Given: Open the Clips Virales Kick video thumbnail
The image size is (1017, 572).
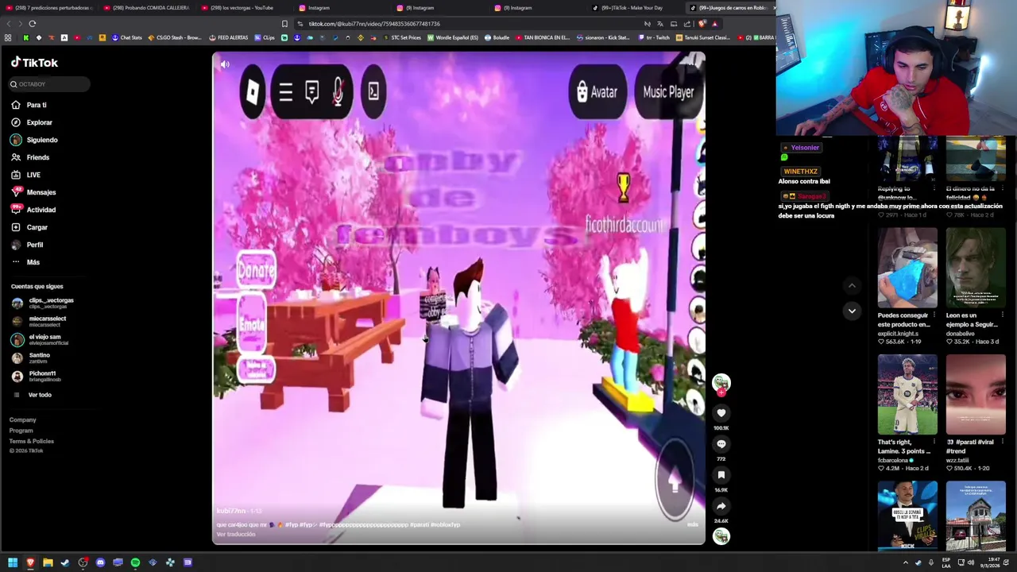Looking at the screenshot, I should pyautogui.click(x=907, y=516).
